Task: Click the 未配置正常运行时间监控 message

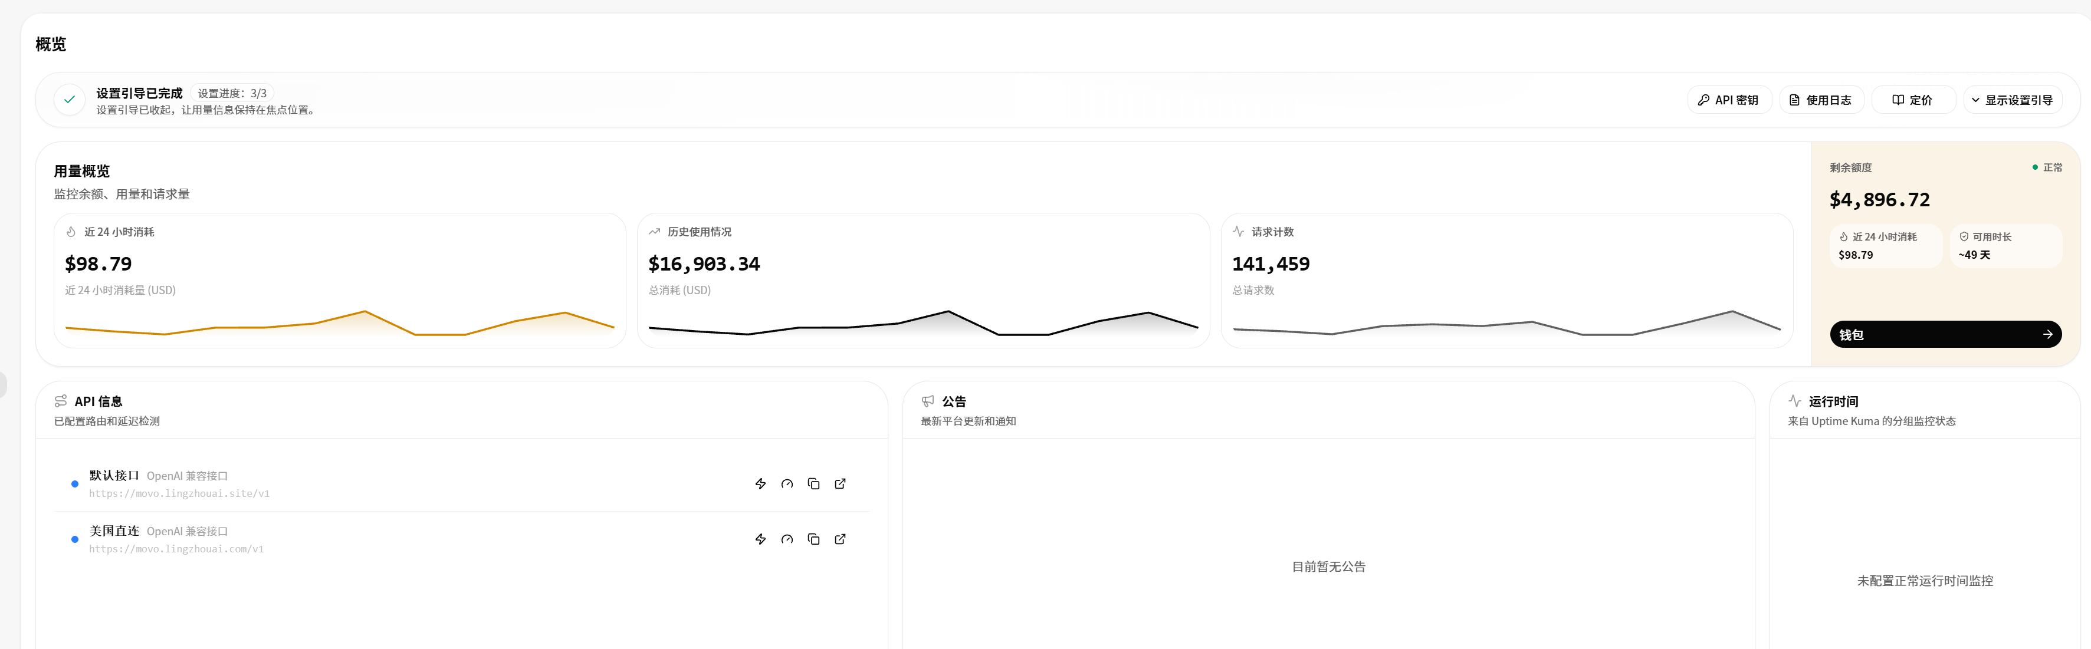Action: coord(1925,581)
